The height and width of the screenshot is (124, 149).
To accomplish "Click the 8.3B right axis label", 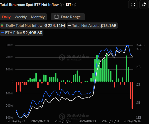I will 138,118.
